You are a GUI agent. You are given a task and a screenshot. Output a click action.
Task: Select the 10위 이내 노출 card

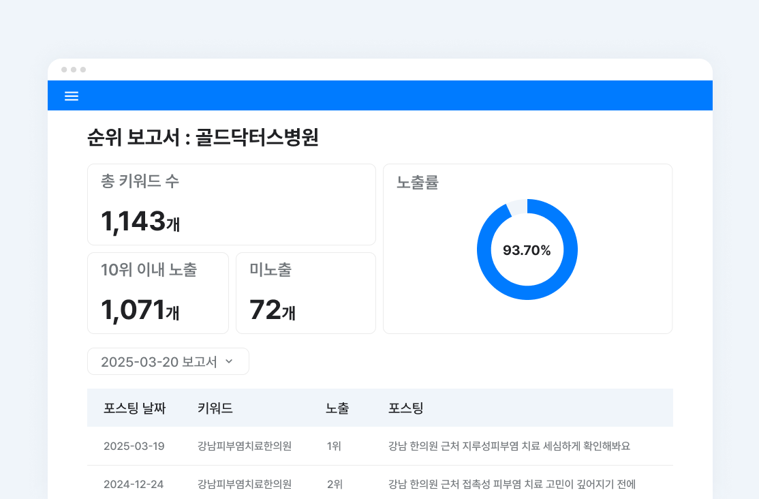tap(157, 292)
